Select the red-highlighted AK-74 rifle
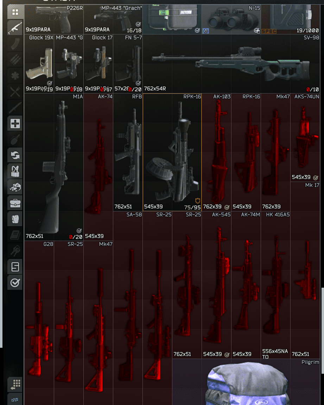 (99, 167)
